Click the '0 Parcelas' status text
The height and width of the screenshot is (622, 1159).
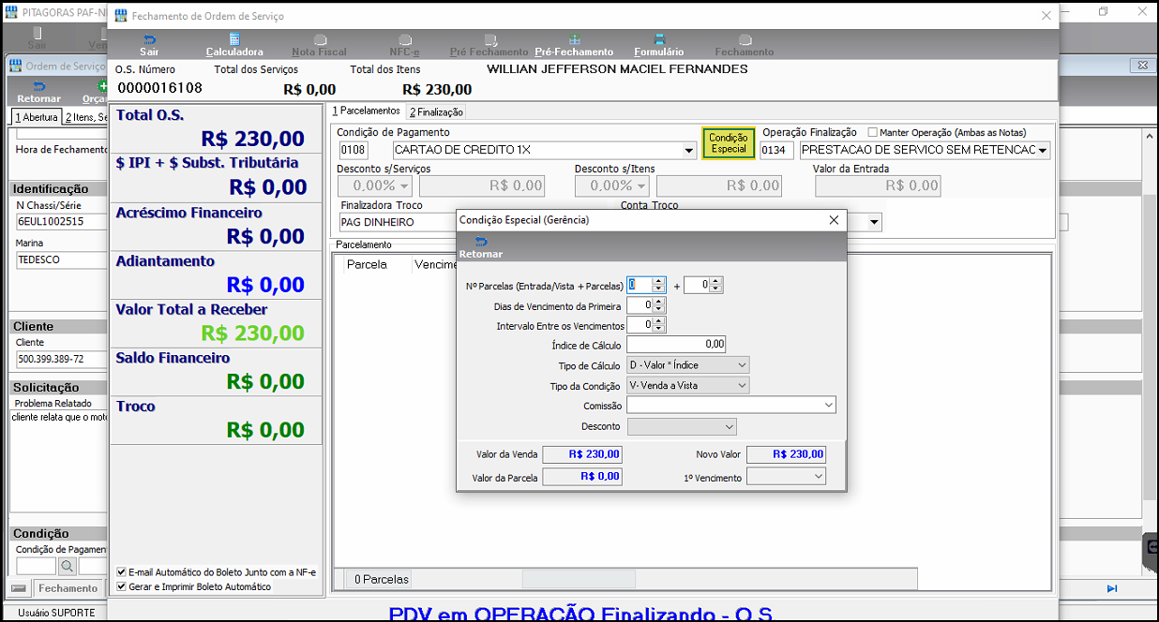[x=381, y=580]
